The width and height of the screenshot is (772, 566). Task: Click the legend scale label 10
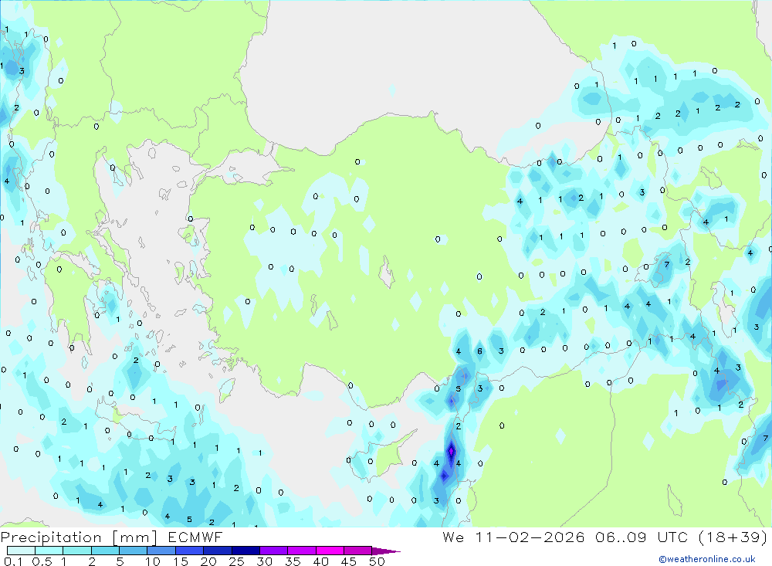[x=153, y=561]
